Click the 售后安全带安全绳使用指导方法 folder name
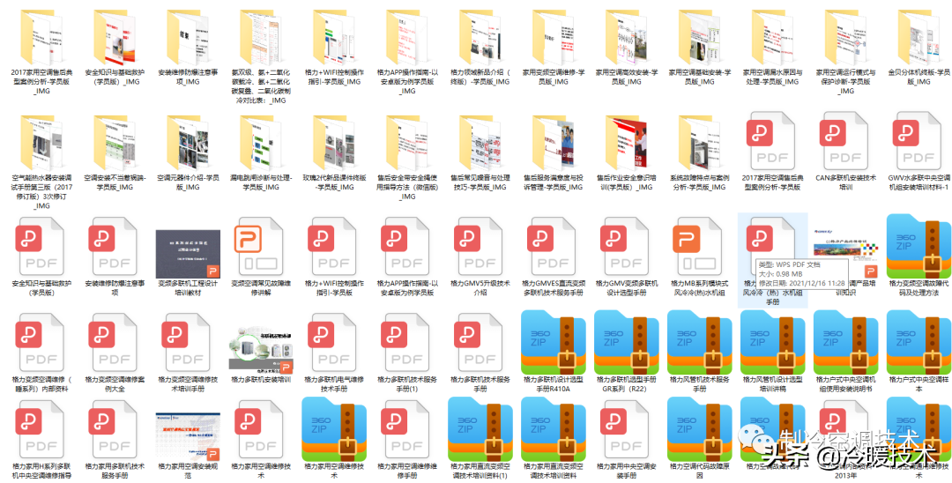This screenshot has width=952, height=483. click(x=407, y=187)
